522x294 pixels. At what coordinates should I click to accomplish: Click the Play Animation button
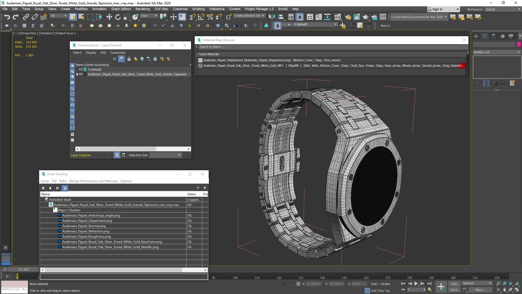point(416,284)
